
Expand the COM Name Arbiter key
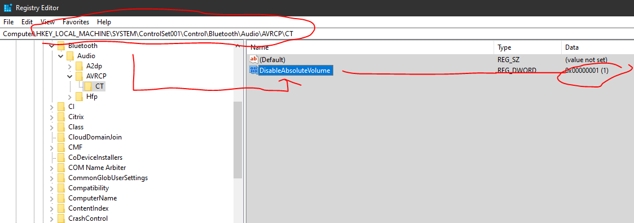51,168
